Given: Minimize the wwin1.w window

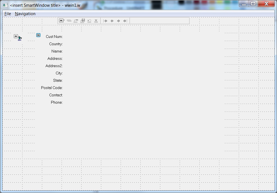Looking at the screenshot, I should (244, 4).
